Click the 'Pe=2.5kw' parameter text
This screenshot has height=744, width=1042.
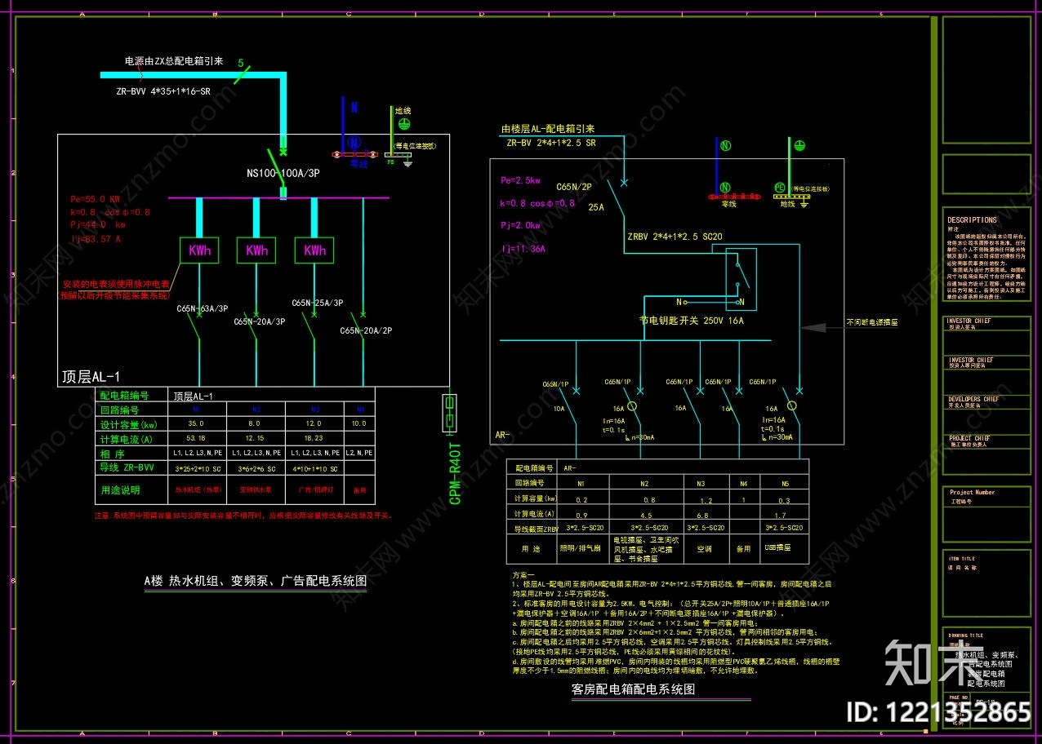click(x=520, y=180)
